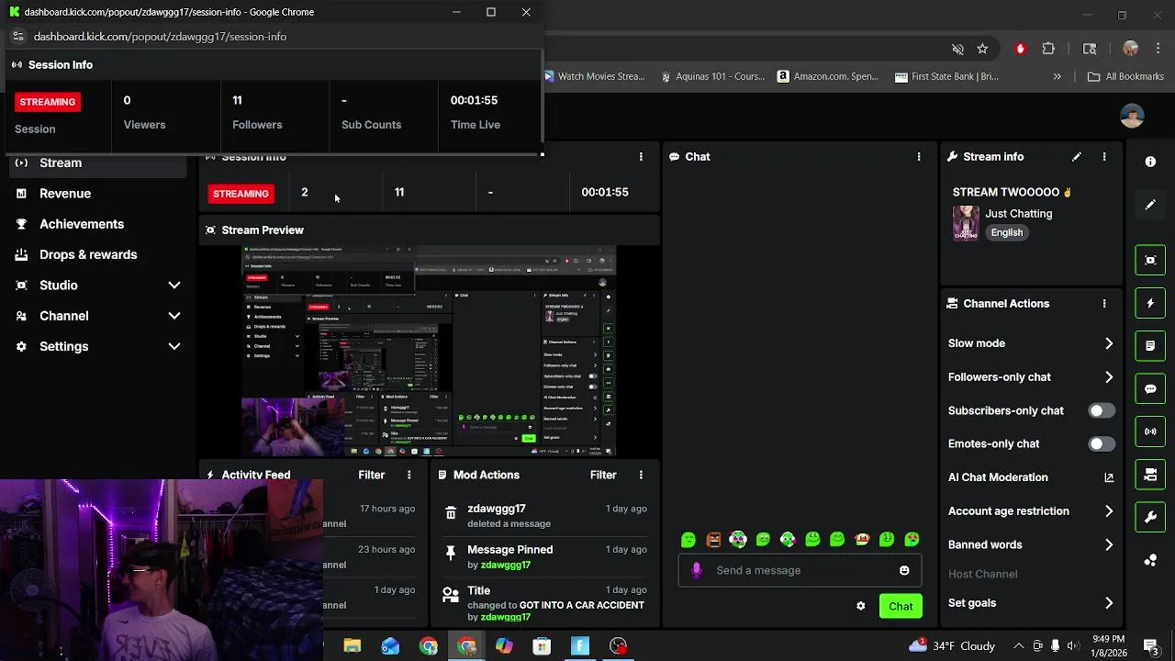Click STREAM TWOOOOO title text
The width and height of the screenshot is (1175, 661).
(1006, 192)
